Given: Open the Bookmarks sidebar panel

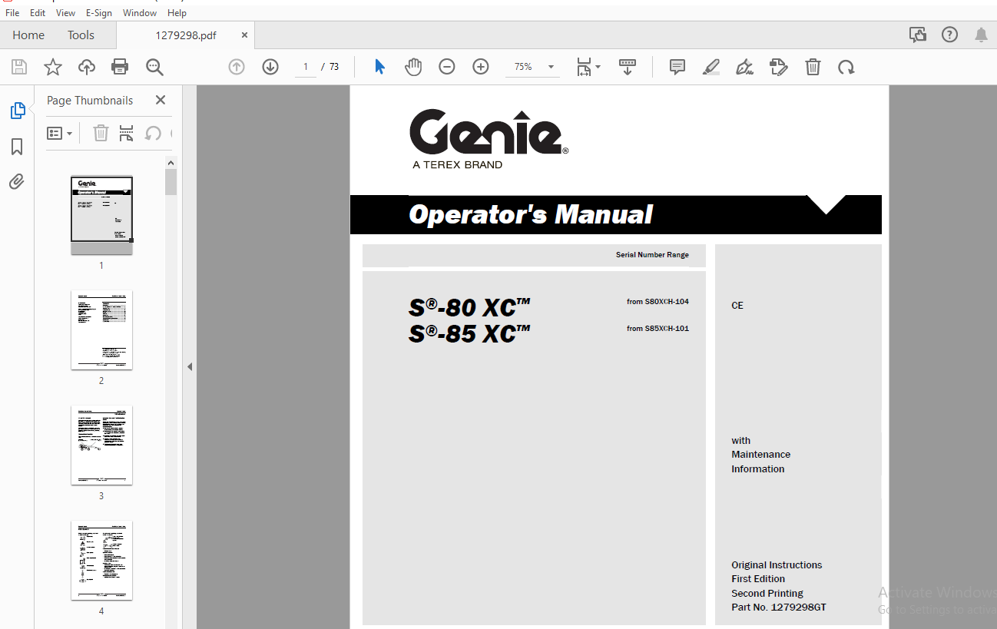Looking at the screenshot, I should 17,147.
